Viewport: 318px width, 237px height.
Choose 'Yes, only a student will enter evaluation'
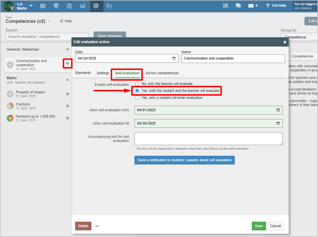[x=137, y=98]
